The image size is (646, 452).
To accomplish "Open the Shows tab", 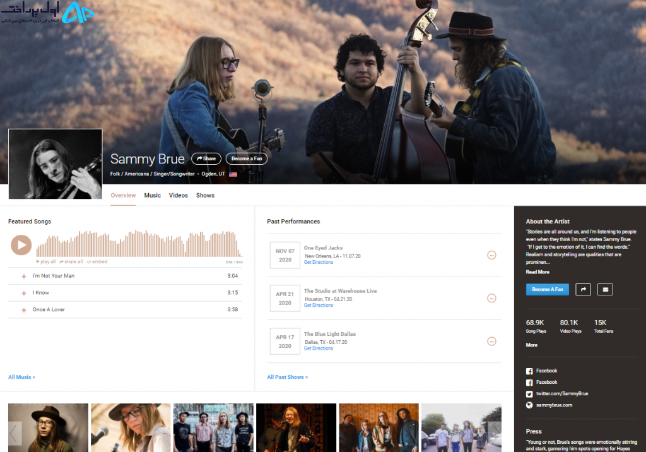I will tap(205, 196).
